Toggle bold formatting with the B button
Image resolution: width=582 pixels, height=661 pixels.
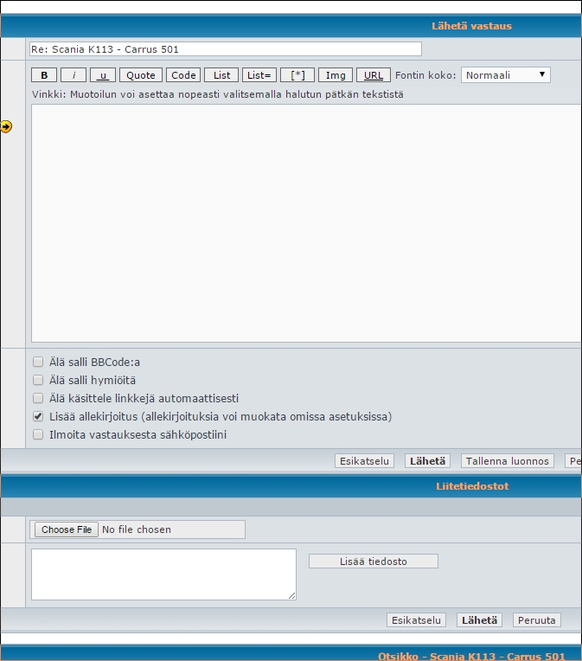point(44,75)
